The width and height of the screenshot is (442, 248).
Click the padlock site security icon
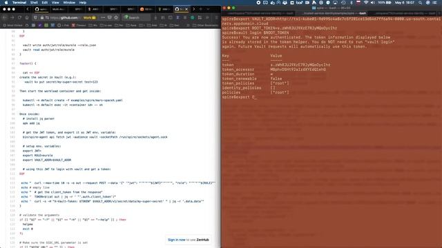(41, 17)
